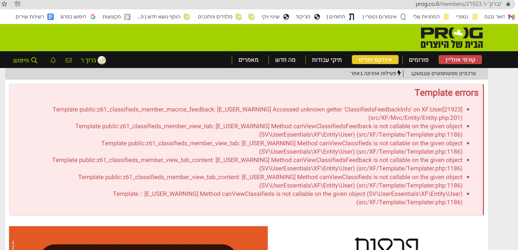The height and width of the screenshot is (250, 518).
Task: Open the 'הסמניות שלי' bookmark folder
Action: tap(431, 17)
